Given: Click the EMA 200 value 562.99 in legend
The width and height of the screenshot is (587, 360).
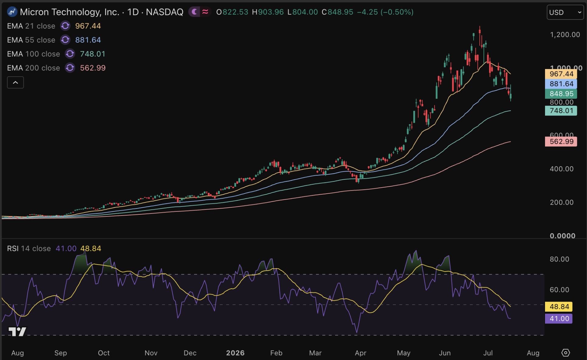Looking at the screenshot, I should [x=93, y=68].
